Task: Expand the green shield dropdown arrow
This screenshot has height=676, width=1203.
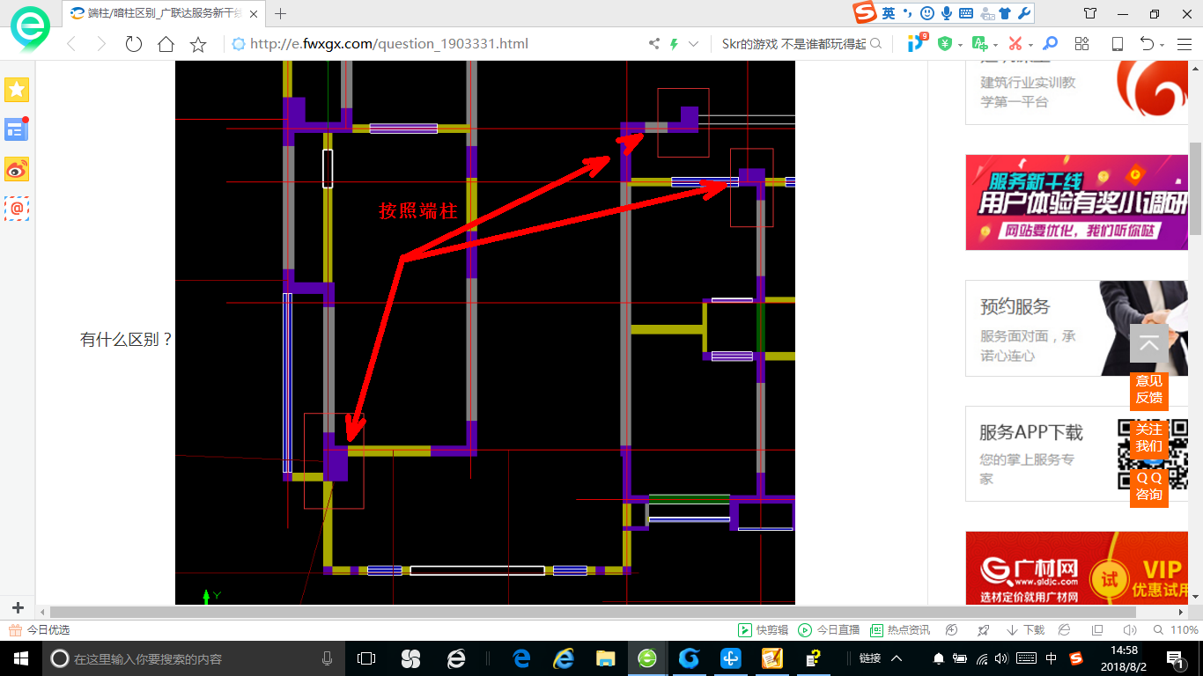Action: click(x=960, y=45)
